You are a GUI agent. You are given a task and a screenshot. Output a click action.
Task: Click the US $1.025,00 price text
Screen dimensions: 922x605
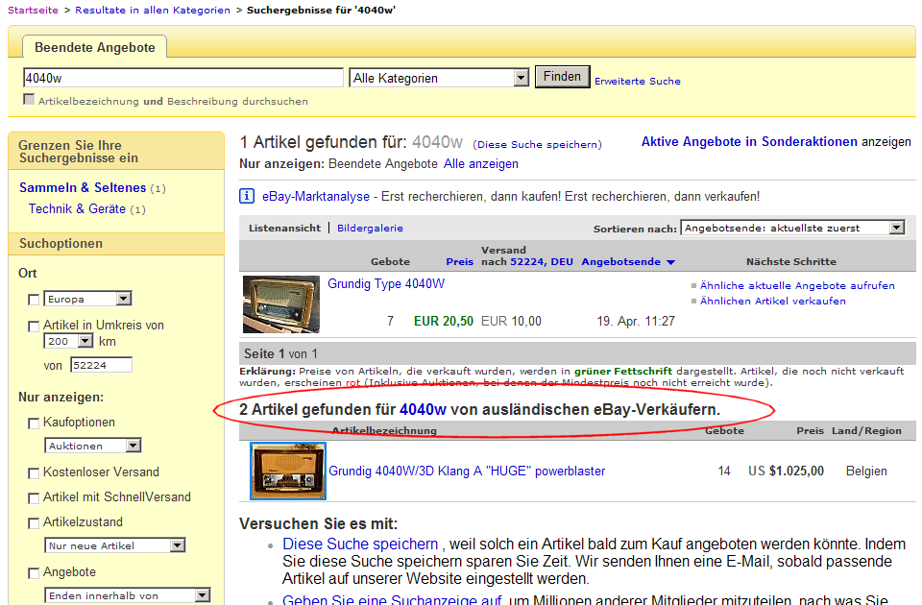point(787,471)
